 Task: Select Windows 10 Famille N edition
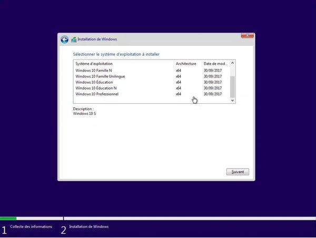[152, 71]
